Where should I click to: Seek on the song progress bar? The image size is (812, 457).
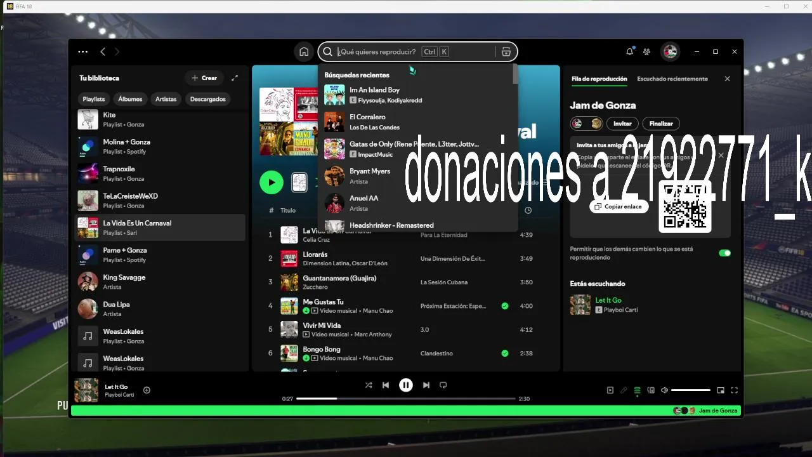point(406,399)
